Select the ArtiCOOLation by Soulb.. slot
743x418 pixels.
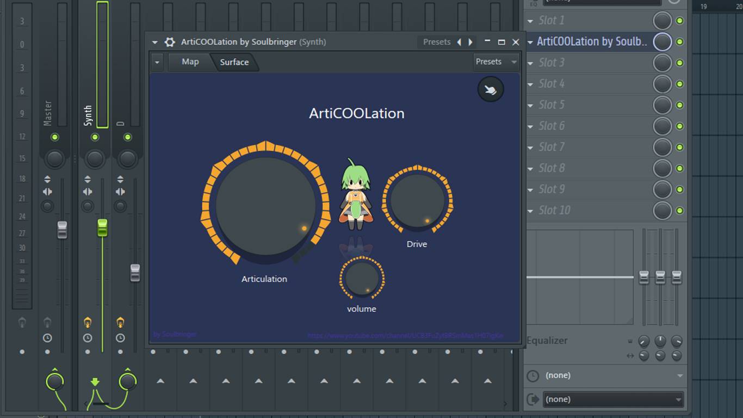pyautogui.click(x=592, y=42)
